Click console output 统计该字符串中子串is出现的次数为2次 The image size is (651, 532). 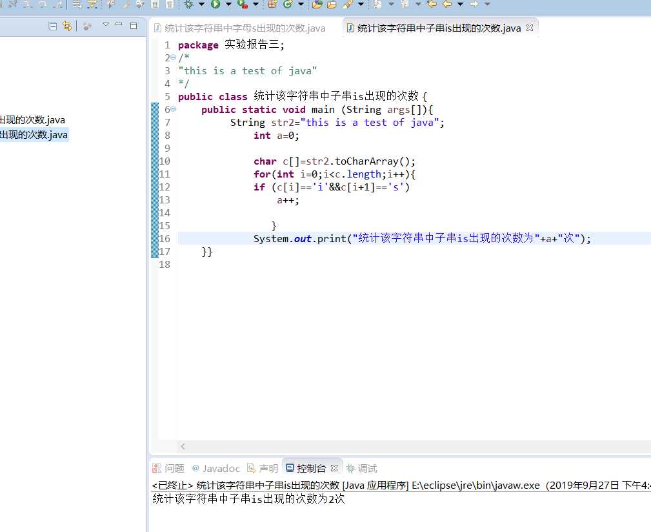(x=248, y=498)
